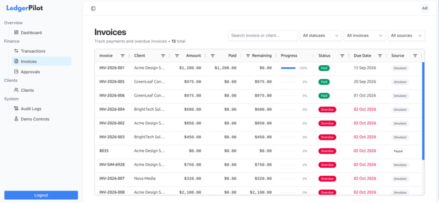The image size is (439, 203).
Task: Click Simulator tag of INV-2026-007
Action: pyautogui.click(x=400, y=179)
